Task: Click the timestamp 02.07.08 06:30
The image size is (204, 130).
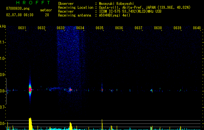Action: [20, 15]
